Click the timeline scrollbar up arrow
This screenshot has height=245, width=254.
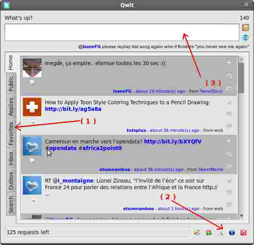(241, 59)
